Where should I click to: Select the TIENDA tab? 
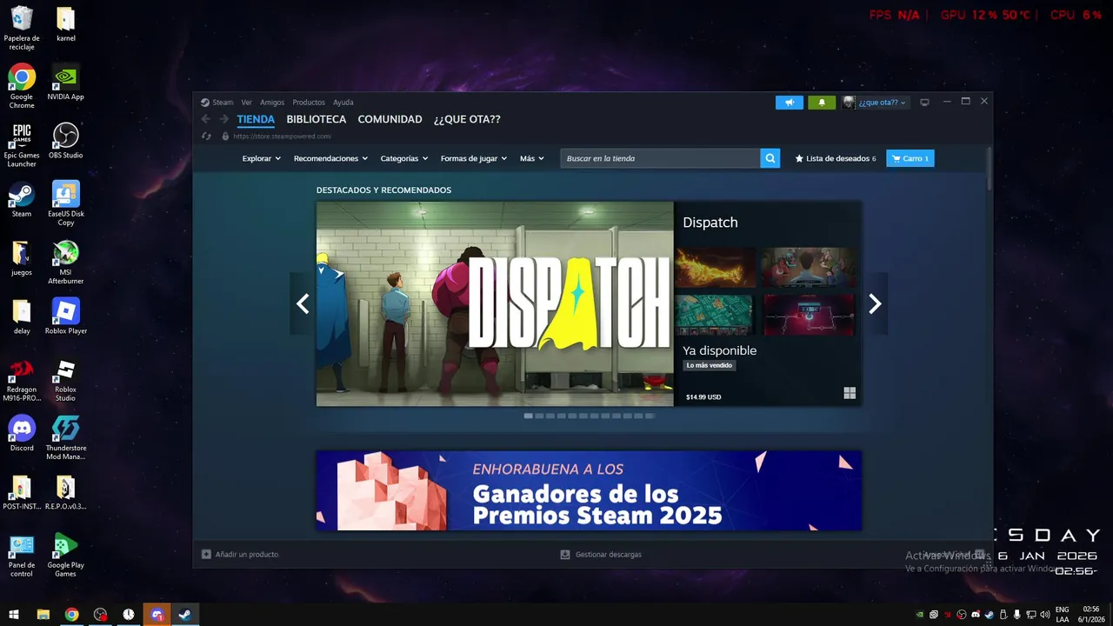[256, 119]
